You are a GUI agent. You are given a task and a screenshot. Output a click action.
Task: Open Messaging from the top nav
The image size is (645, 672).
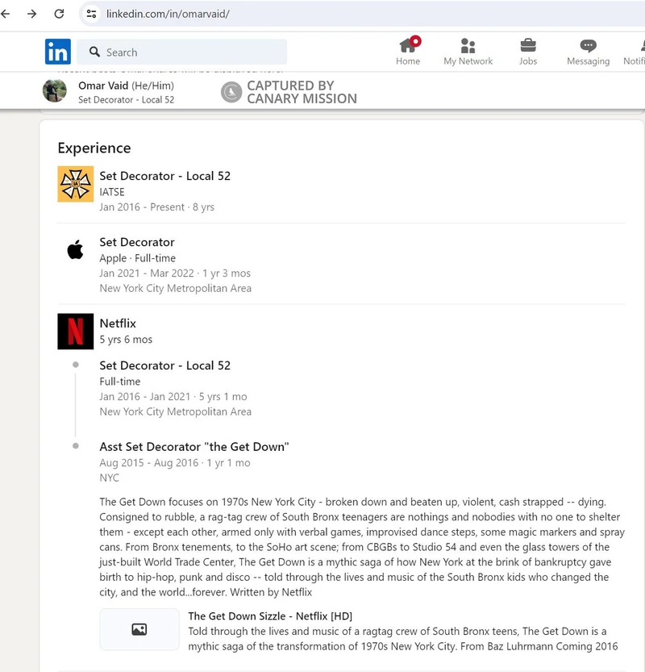(588, 52)
